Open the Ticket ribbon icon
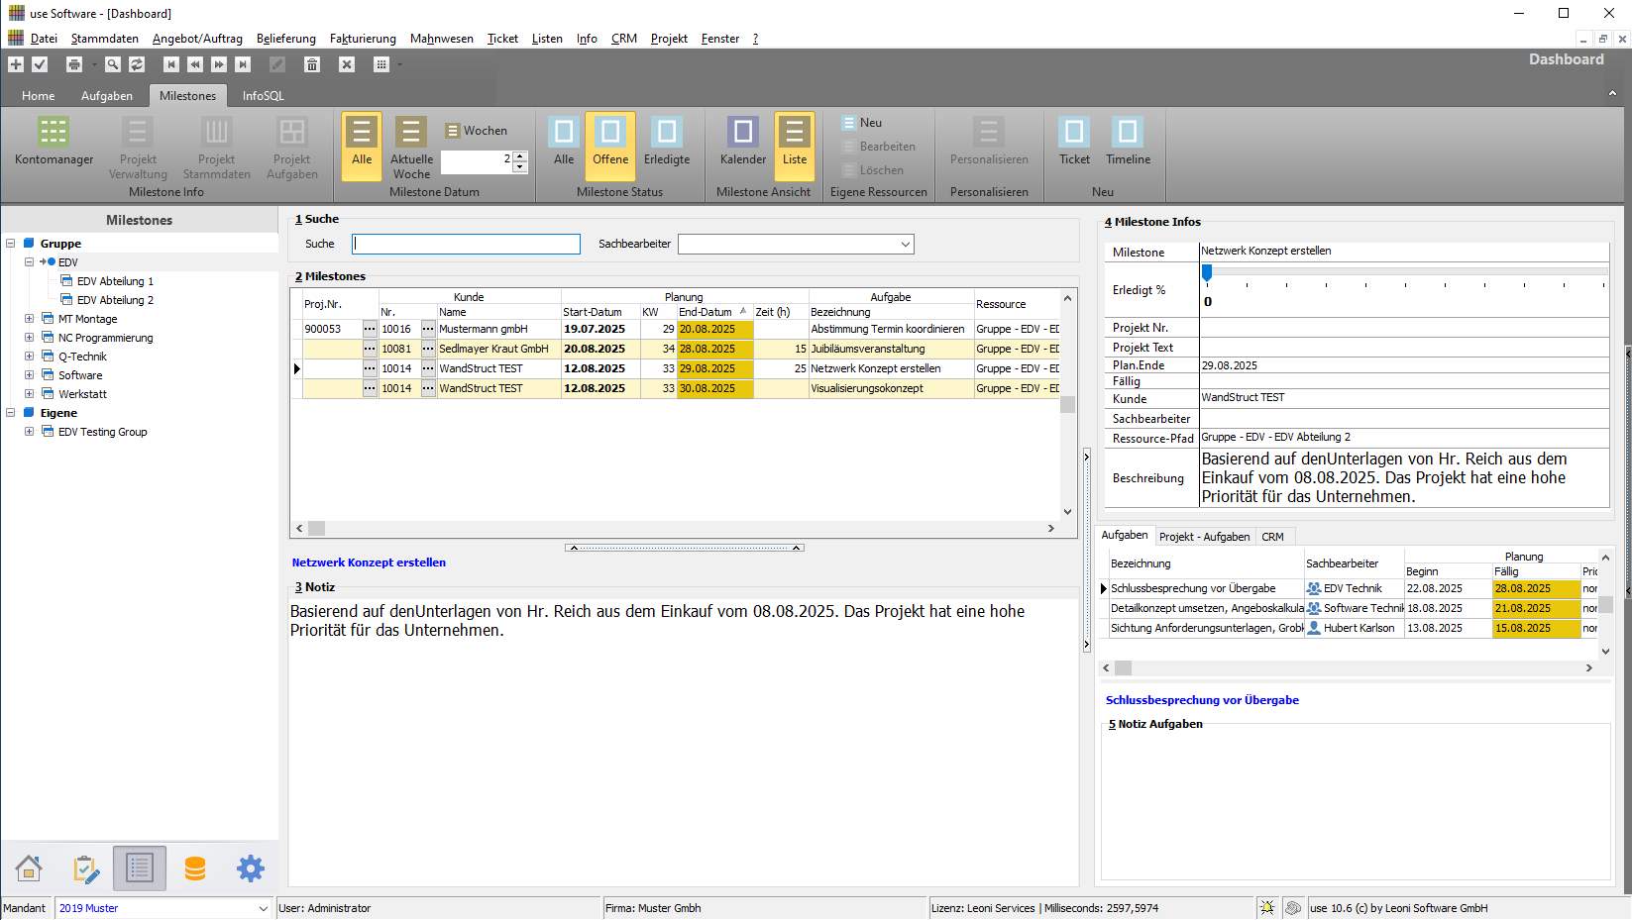The image size is (1632, 920). point(1074,141)
